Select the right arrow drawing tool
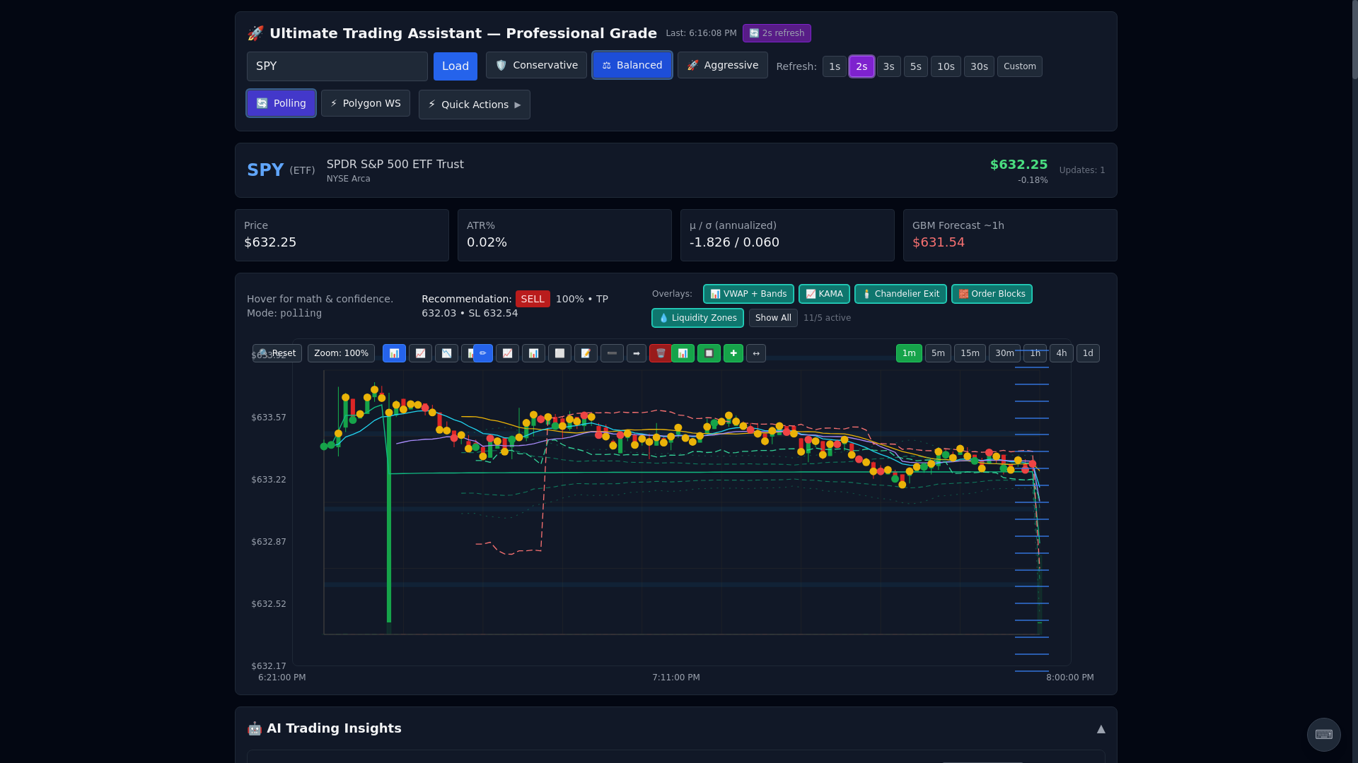The height and width of the screenshot is (763, 1358). click(637, 353)
